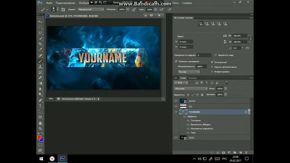Select the Pen tool
This screenshot has width=290, height=163.
pos(40,101)
